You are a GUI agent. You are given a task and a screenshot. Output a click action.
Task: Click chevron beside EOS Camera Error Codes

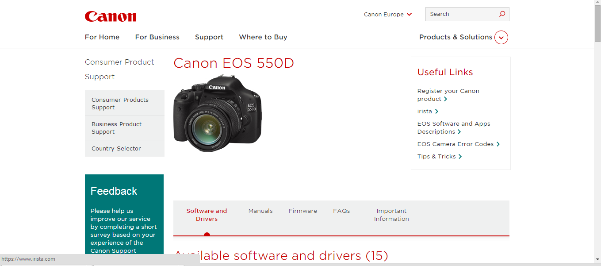498,144
